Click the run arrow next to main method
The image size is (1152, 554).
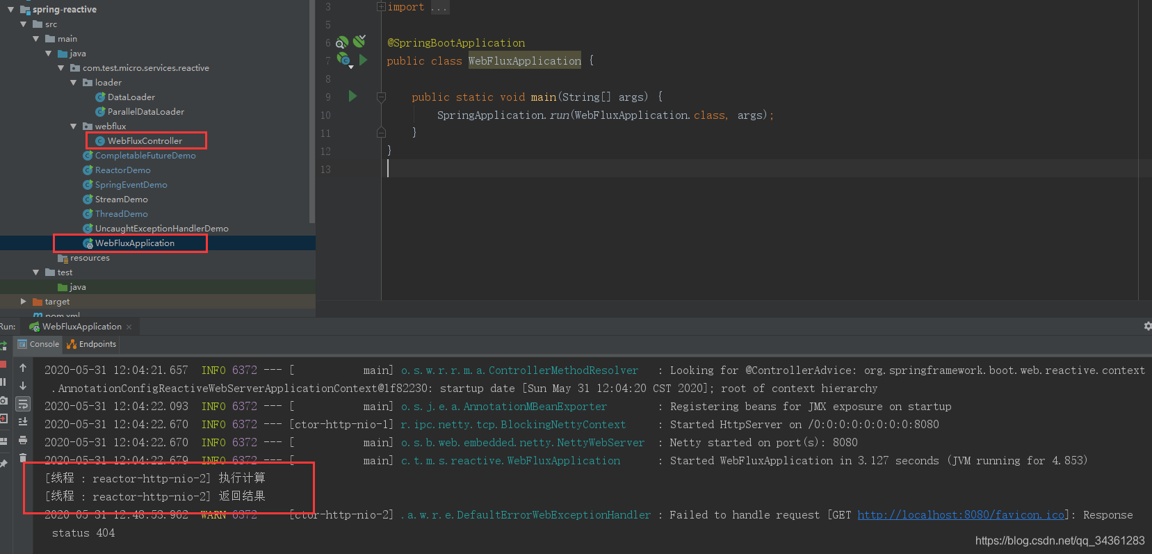click(x=352, y=97)
